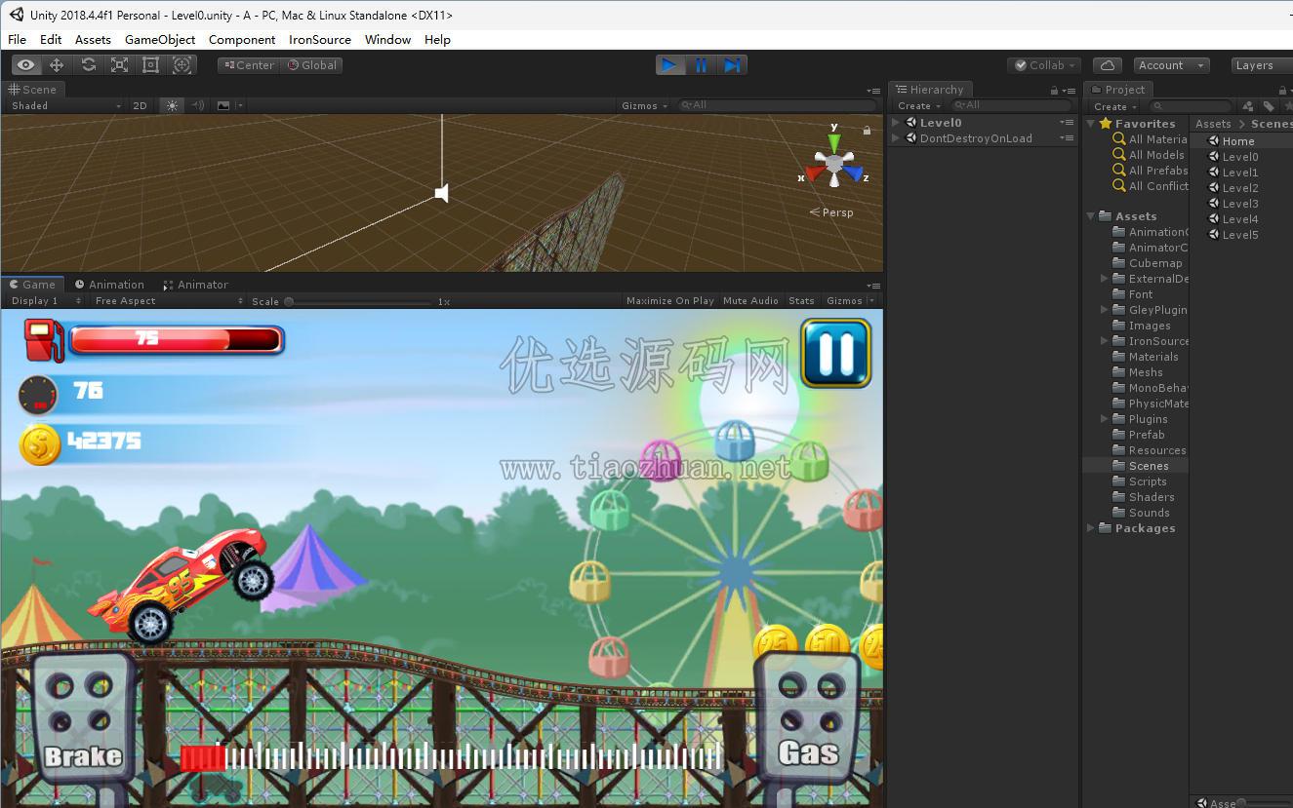Toggle 2D scene view mode

click(x=140, y=105)
